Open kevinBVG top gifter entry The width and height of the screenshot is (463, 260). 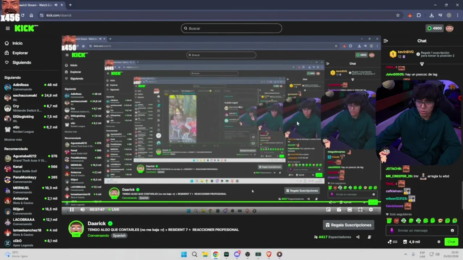tap(402, 54)
